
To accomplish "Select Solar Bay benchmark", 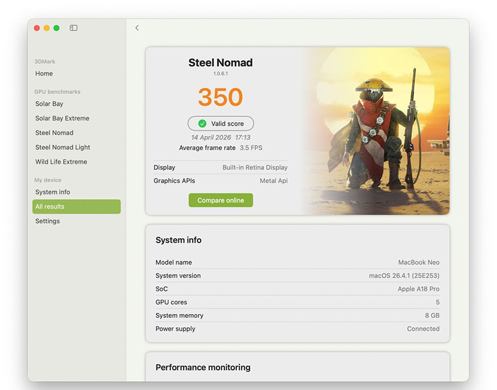I will click(x=49, y=104).
